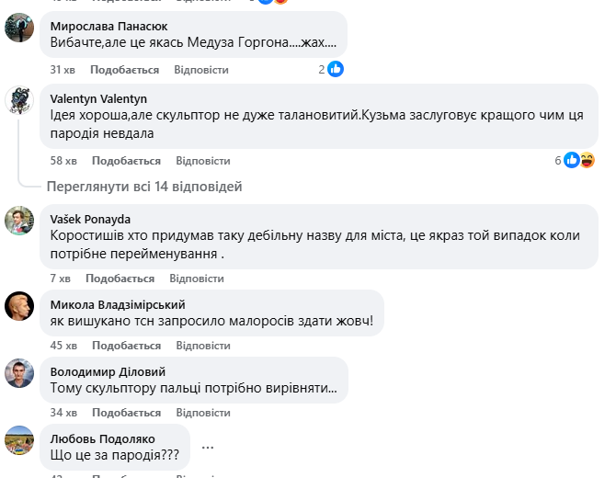Like Мирослава Панасюк's comment

[125, 70]
